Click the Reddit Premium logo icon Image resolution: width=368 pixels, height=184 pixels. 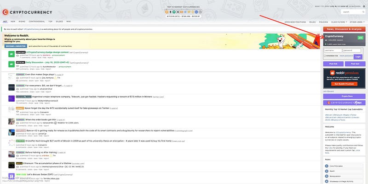[332, 73]
